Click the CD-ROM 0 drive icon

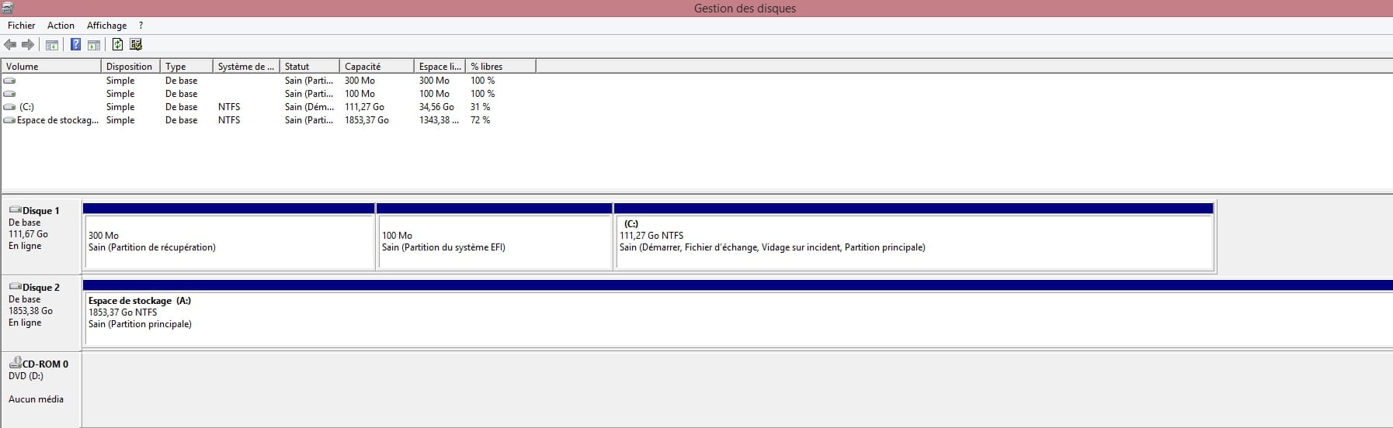tap(15, 363)
